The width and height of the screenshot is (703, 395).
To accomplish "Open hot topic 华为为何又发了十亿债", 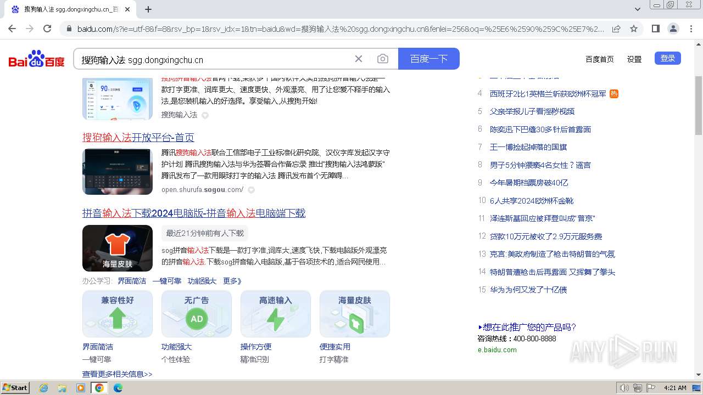I will pos(528,290).
